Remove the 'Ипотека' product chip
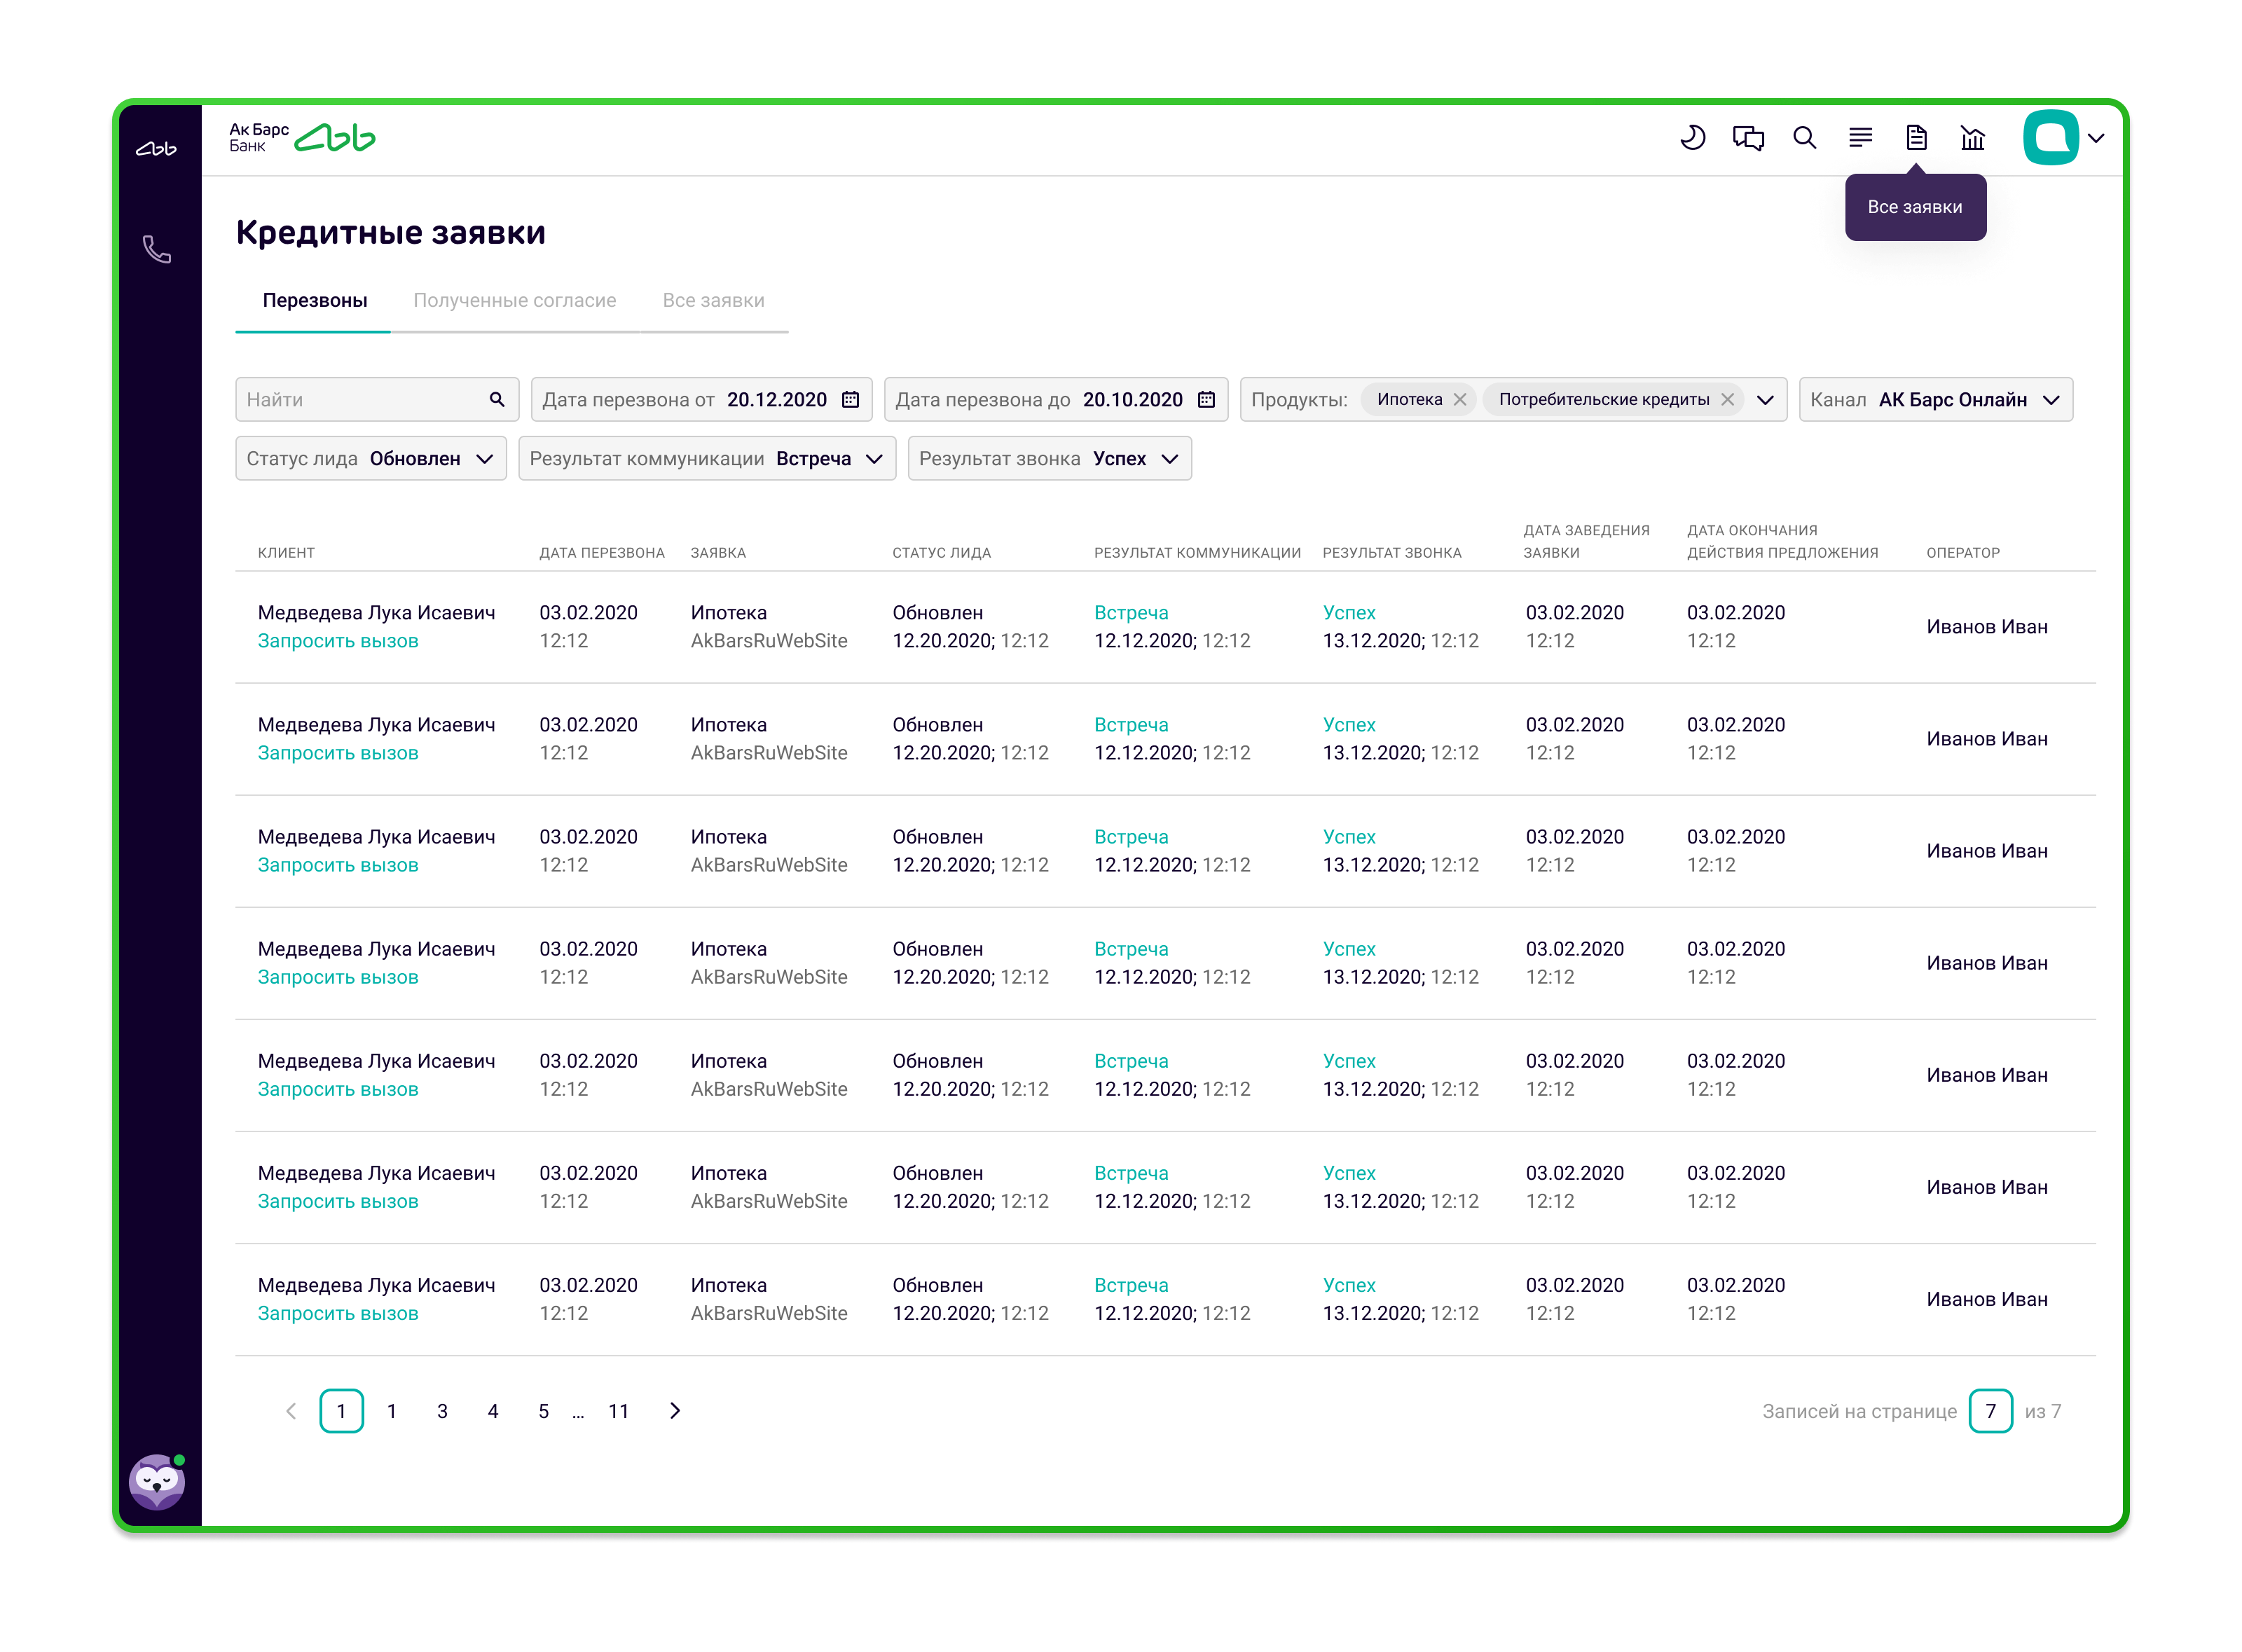 (1460, 399)
